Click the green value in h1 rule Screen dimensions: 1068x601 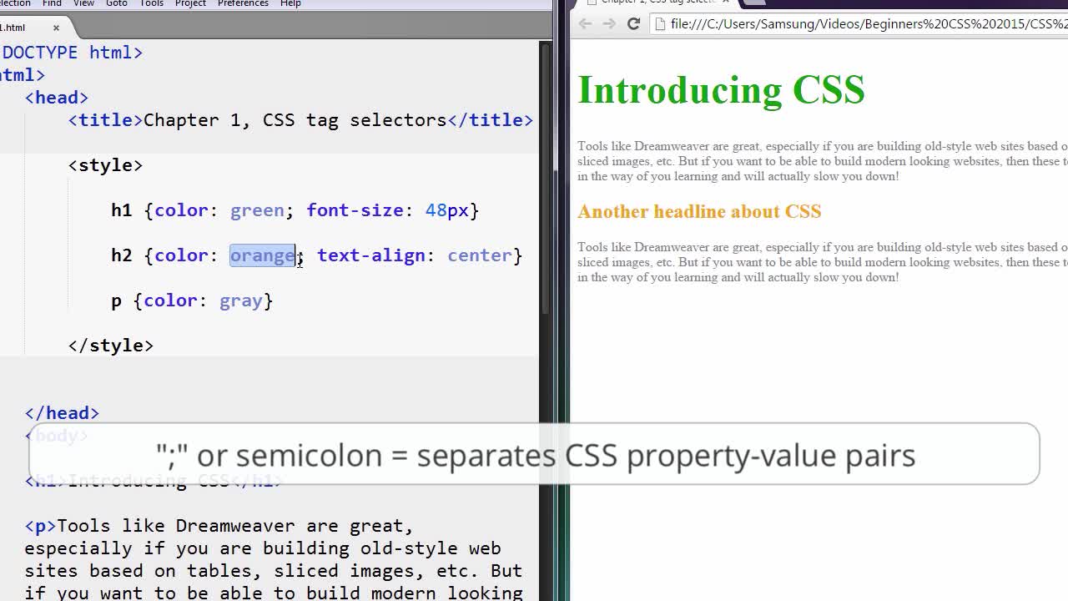257,210
